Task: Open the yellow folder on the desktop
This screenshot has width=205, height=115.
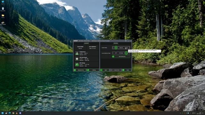Action: tap(3, 16)
